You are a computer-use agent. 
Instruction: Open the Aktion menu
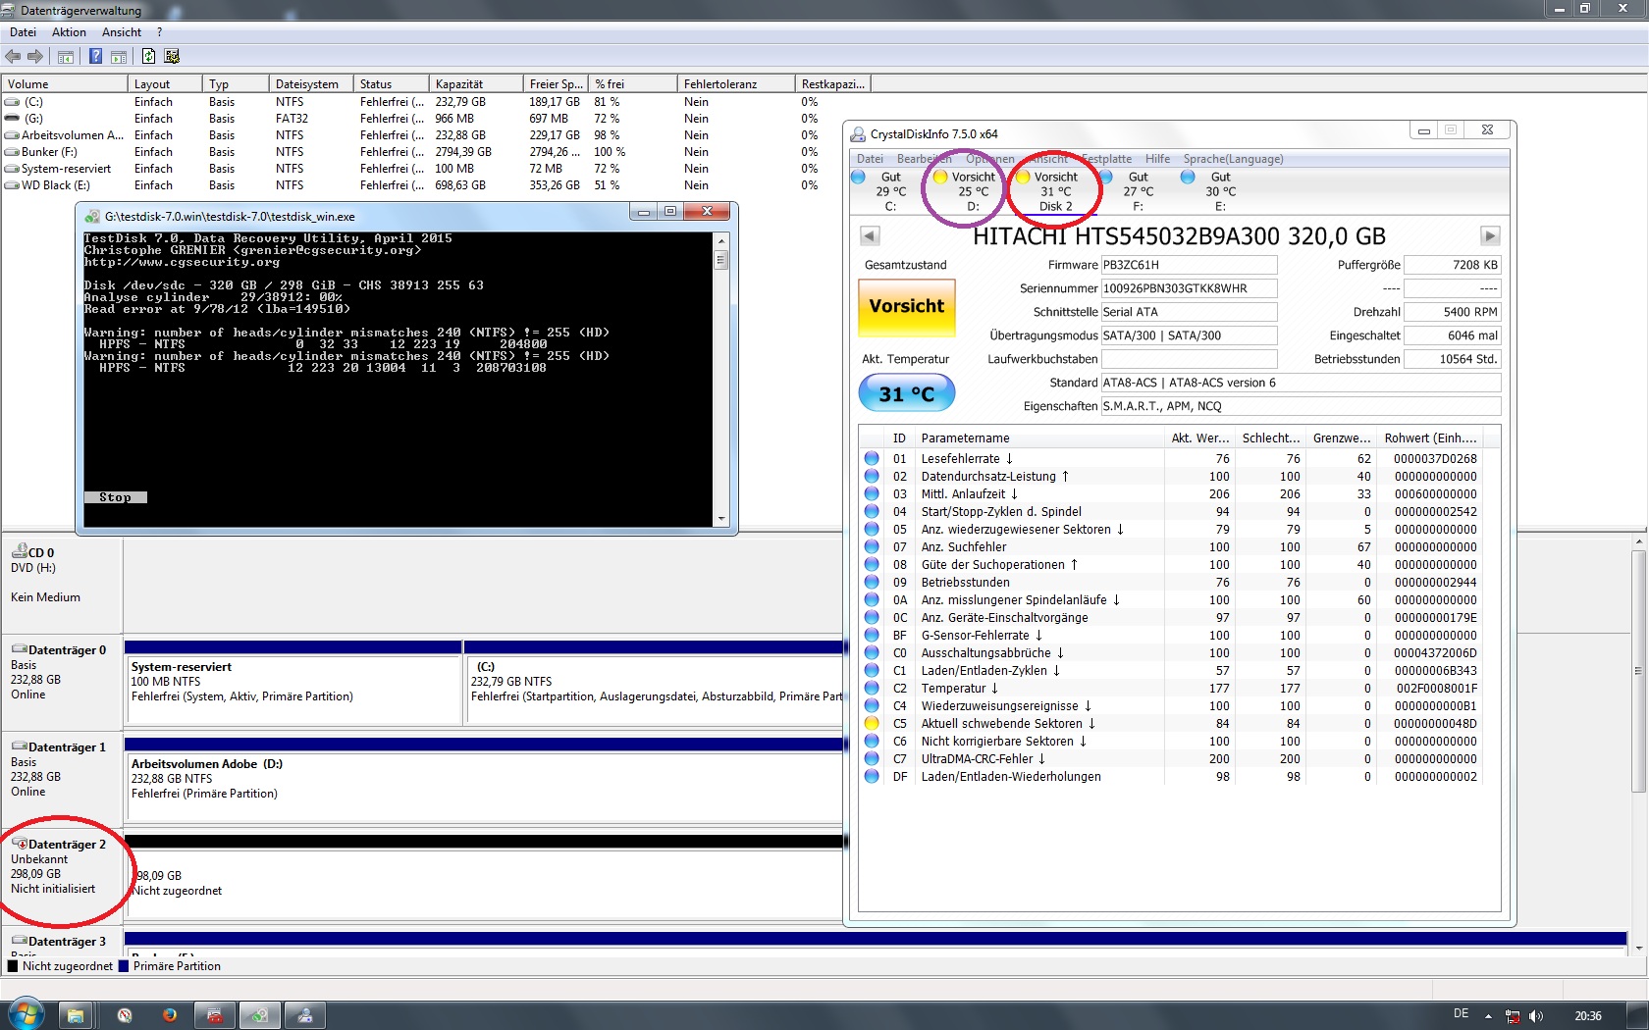click(69, 32)
